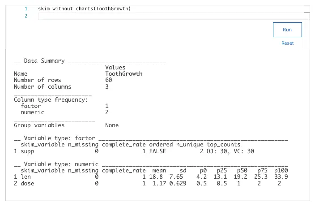This screenshot has width=315, height=206.
Task: Click the Group variables None value
Action: (x=112, y=125)
